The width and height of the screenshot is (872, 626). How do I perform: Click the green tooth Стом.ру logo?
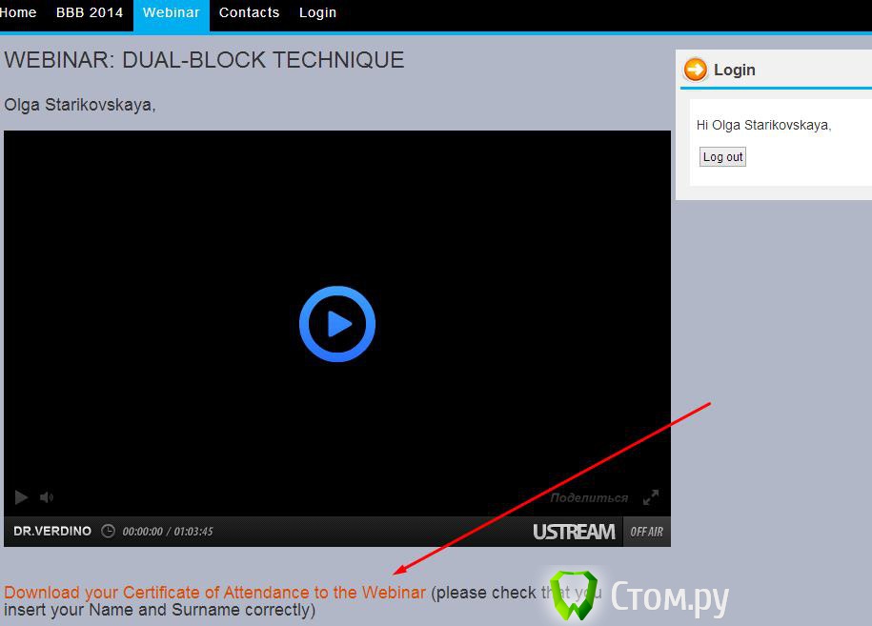574,596
